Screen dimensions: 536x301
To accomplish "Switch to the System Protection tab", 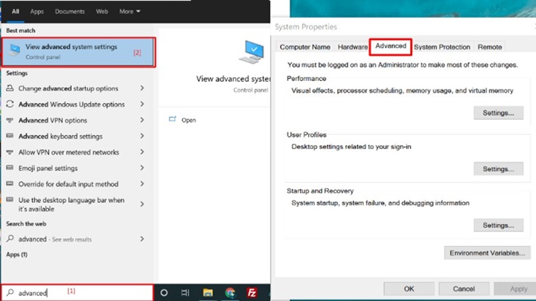I will coord(442,47).
